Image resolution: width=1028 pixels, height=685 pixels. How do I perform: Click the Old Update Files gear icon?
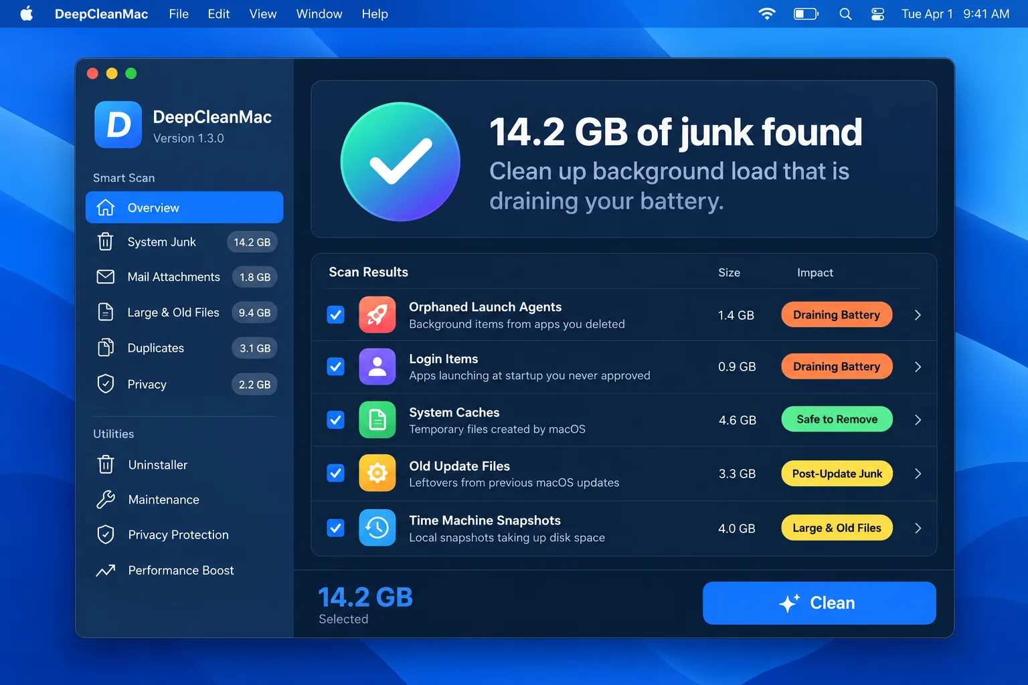377,473
